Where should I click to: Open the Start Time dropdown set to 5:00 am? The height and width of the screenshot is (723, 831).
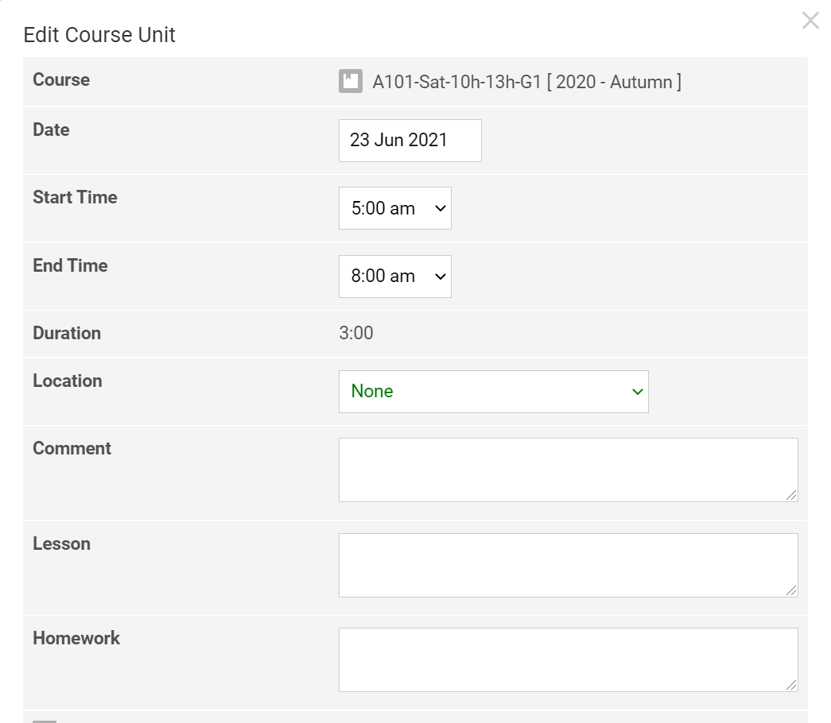click(394, 208)
